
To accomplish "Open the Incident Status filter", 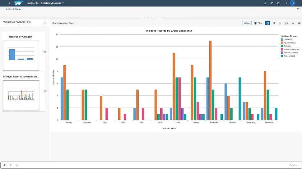I will (x=13, y=9).
